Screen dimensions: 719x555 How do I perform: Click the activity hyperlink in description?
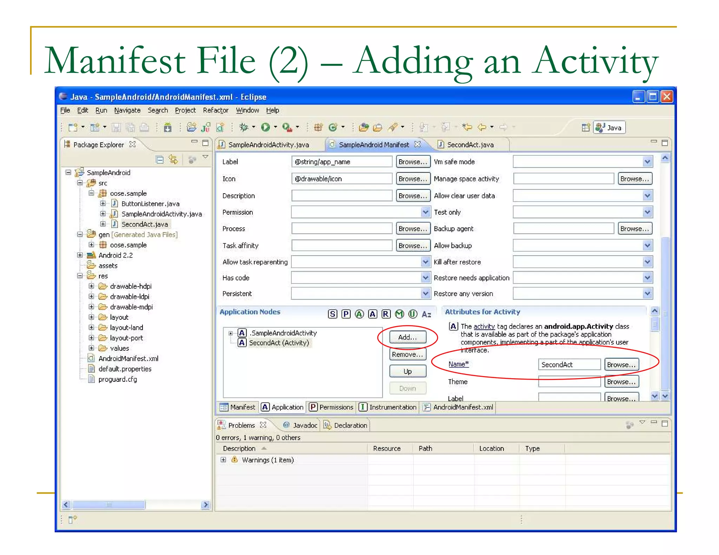pyautogui.click(x=484, y=326)
